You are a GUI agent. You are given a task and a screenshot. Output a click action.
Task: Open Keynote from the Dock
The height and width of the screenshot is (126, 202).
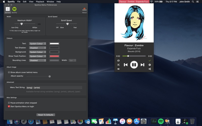pyautogui.click(x=115, y=121)
